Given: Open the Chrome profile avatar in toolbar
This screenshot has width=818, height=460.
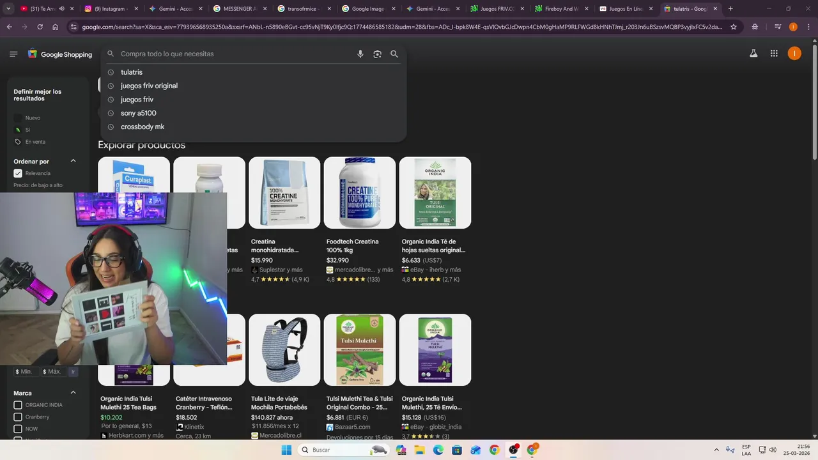Looking at the screenshot, I should (x=793, y=27).
